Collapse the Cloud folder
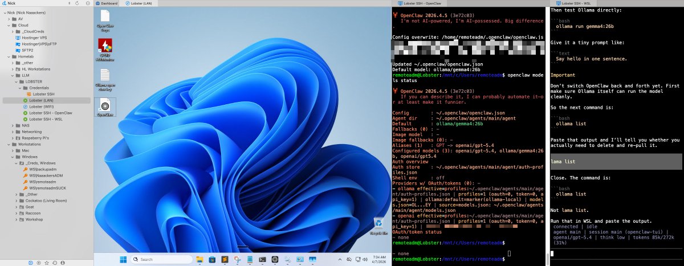The image size is (684, 266). click(x=9, y=25)
